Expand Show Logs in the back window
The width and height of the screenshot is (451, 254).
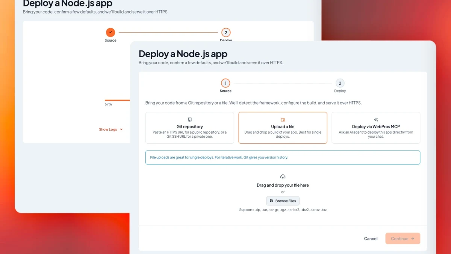[110, 129]
